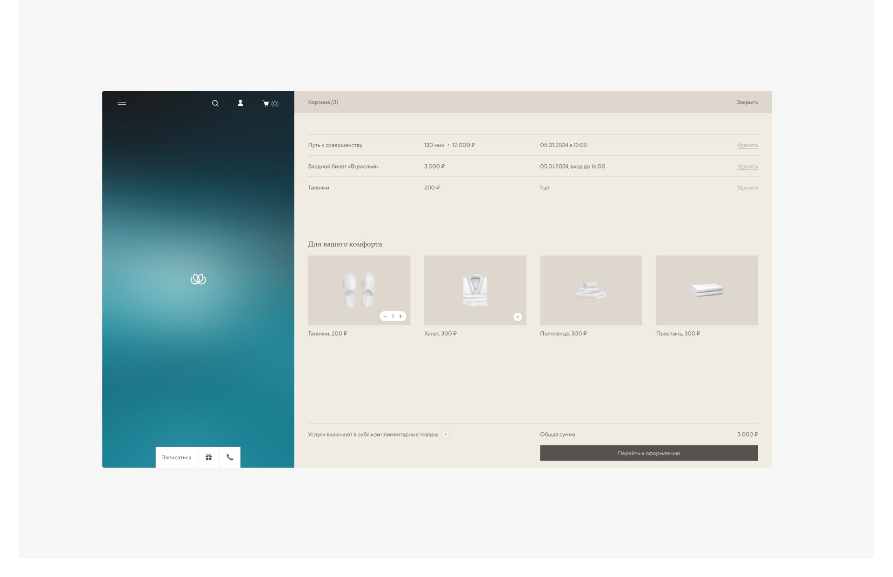Click the question mark help icon
The height and width of the screenshot is (577, 893).
(446, 434)
